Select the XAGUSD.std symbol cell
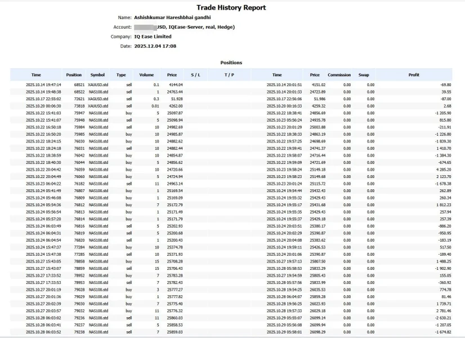The image size is (465, 338). point(97,99)
